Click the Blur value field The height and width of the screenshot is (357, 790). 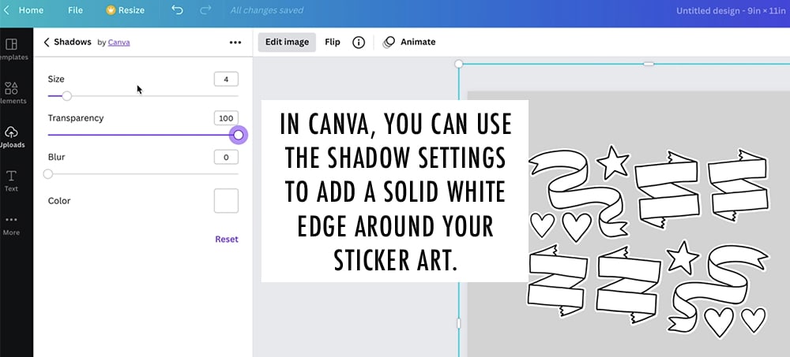point(226,158)
